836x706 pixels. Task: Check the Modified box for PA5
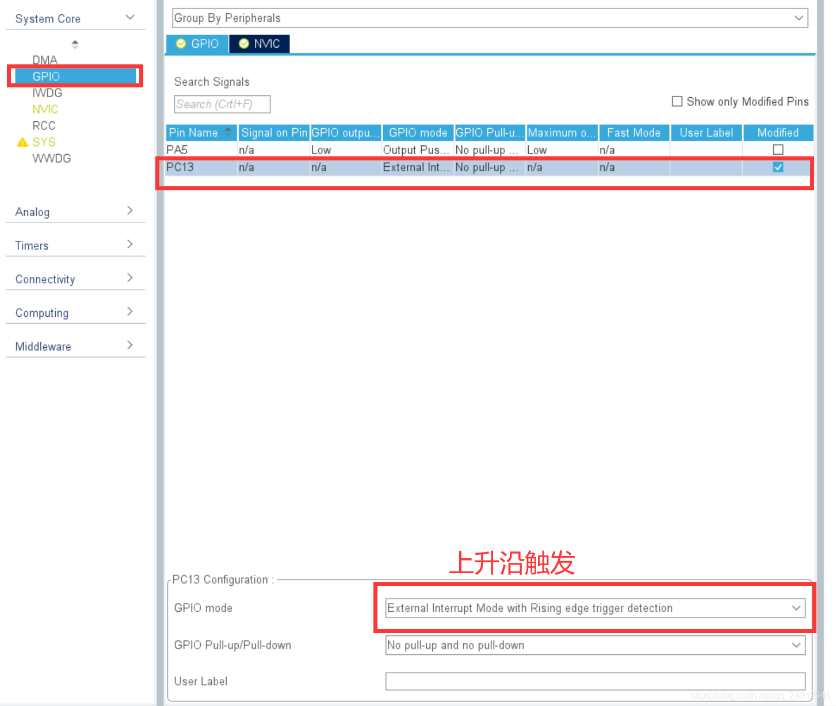(x=778, y=149)
